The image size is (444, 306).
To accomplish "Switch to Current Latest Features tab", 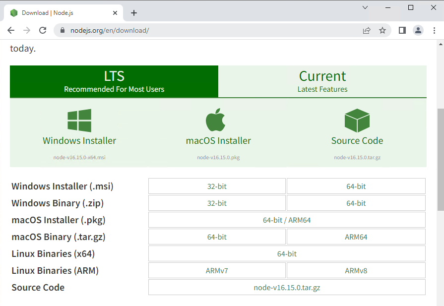I will (322, 81).
